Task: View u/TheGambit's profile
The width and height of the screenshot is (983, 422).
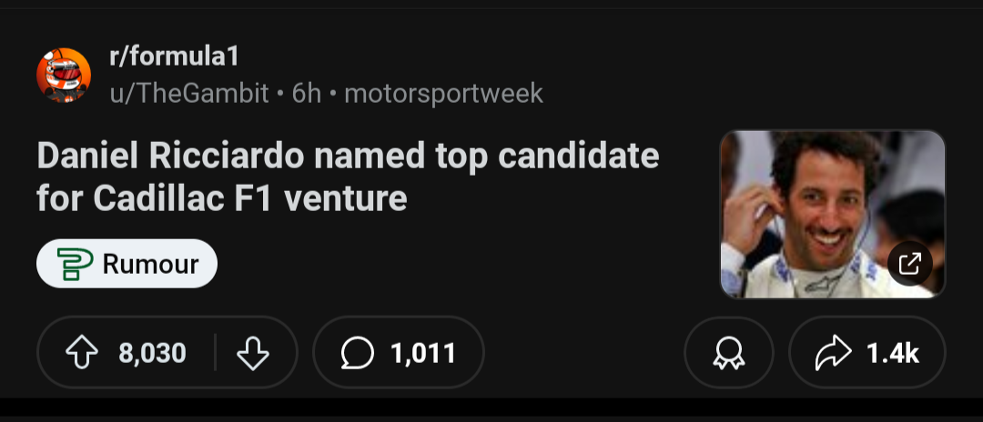Action: 188,93
